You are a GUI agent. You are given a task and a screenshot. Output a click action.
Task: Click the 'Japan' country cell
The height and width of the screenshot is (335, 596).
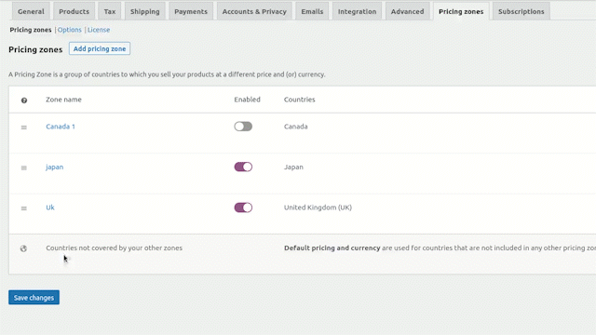click(x=293, y=167)
